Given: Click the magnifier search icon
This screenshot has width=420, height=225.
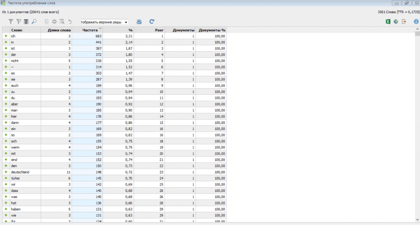Looking at the screenshot, I should click(x=34, y=21).
